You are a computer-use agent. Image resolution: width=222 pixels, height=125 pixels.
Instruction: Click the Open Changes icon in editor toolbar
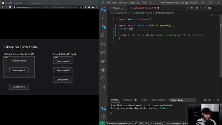click(x=192, y=8)
